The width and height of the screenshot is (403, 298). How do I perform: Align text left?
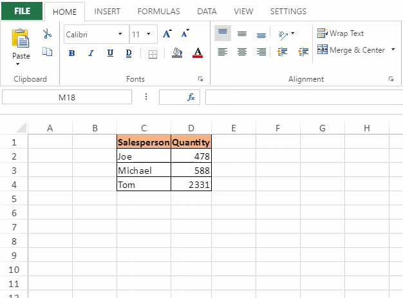(x=223, y=52)
